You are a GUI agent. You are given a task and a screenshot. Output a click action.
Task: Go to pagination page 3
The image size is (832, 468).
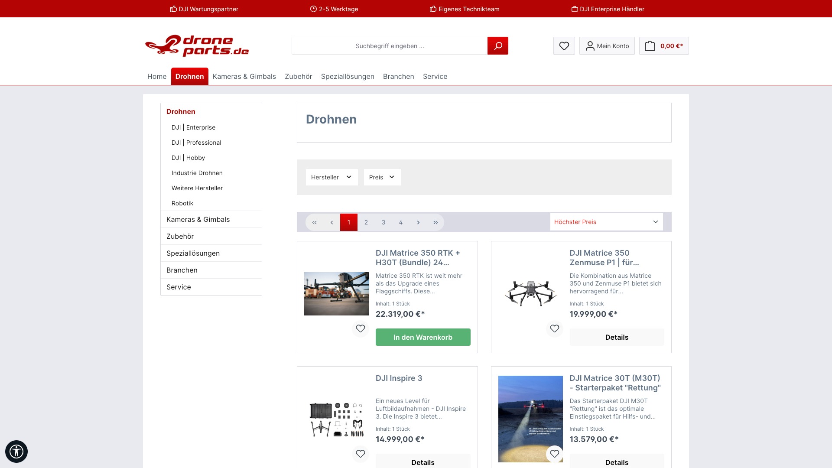pyautogui.click(x=383, y=222)
